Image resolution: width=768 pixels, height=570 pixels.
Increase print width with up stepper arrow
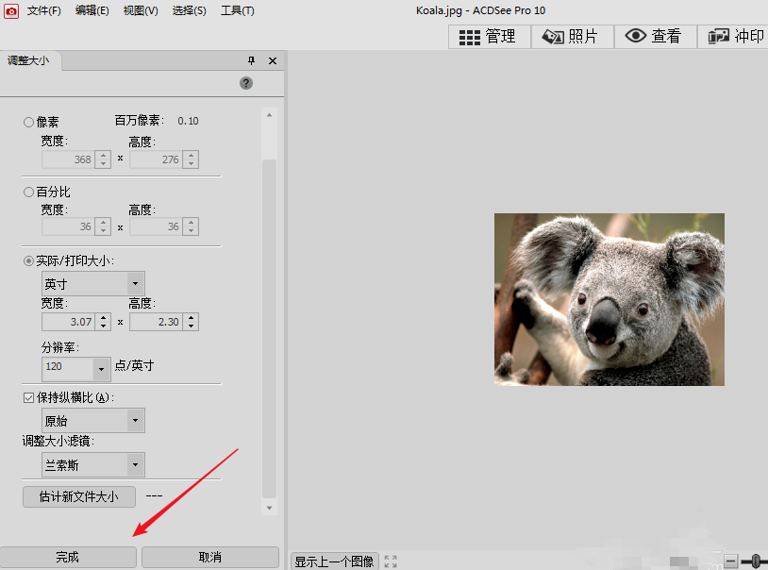pyautogui.click(x=103, y=318)
